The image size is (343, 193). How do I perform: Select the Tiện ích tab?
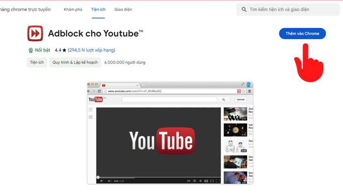coord(98,9)
